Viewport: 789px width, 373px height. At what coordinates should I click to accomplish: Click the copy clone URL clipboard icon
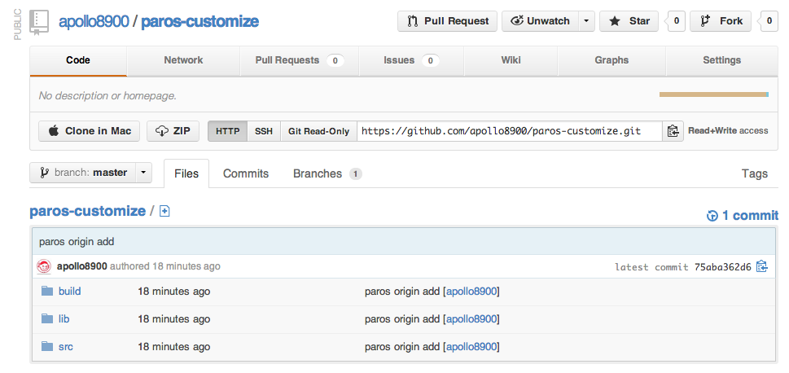click(x=673, y=131)
